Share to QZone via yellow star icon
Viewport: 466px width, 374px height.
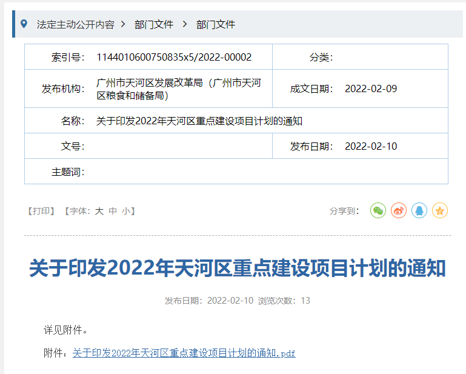tap(440, 210)
